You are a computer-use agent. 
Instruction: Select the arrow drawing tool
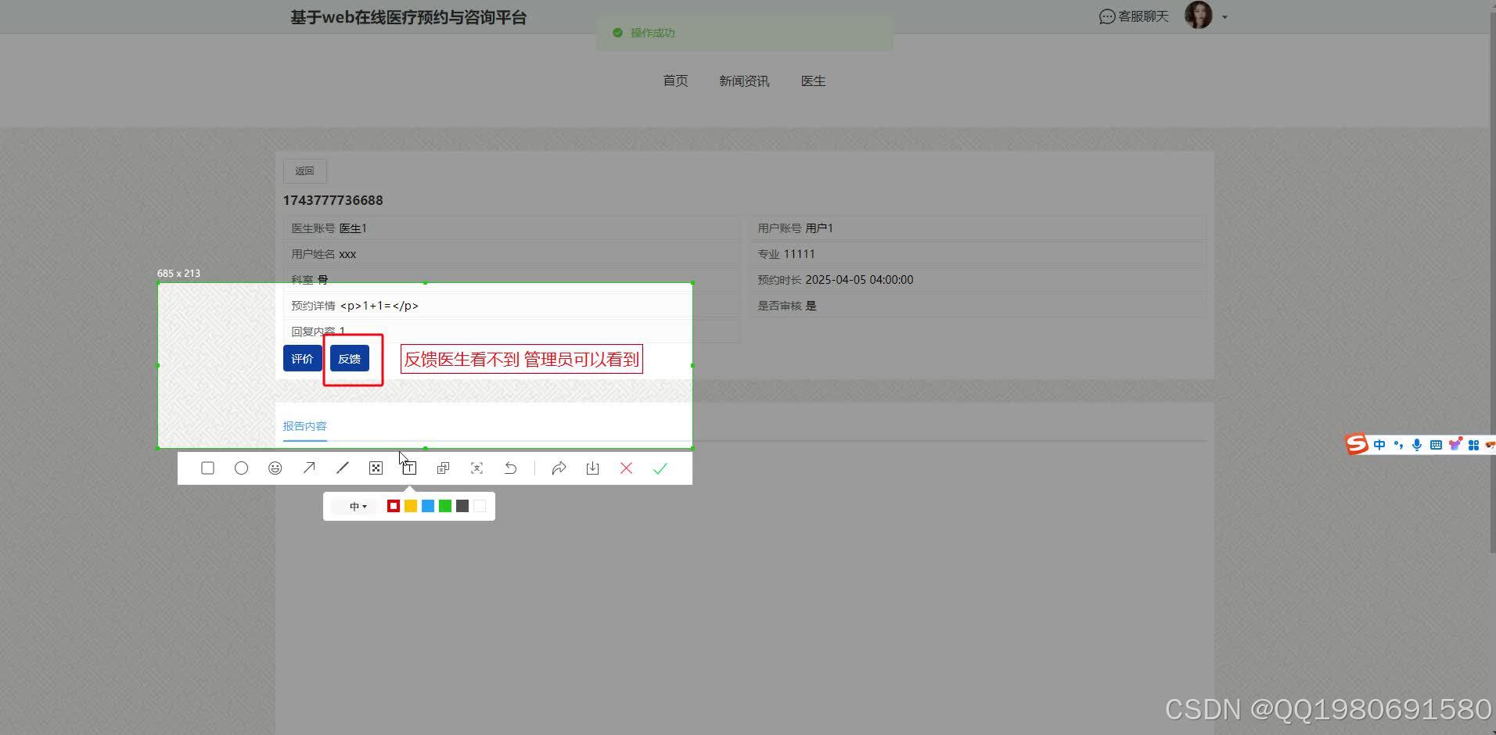click(308, 468)
